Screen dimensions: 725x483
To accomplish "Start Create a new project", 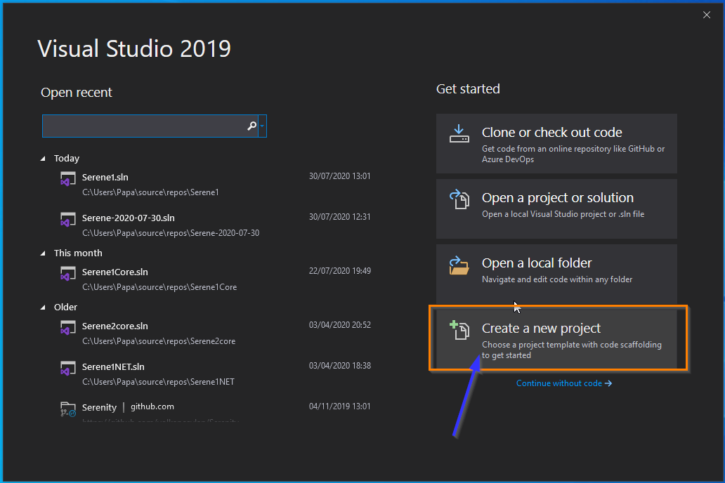I will (x=556, y=339).
